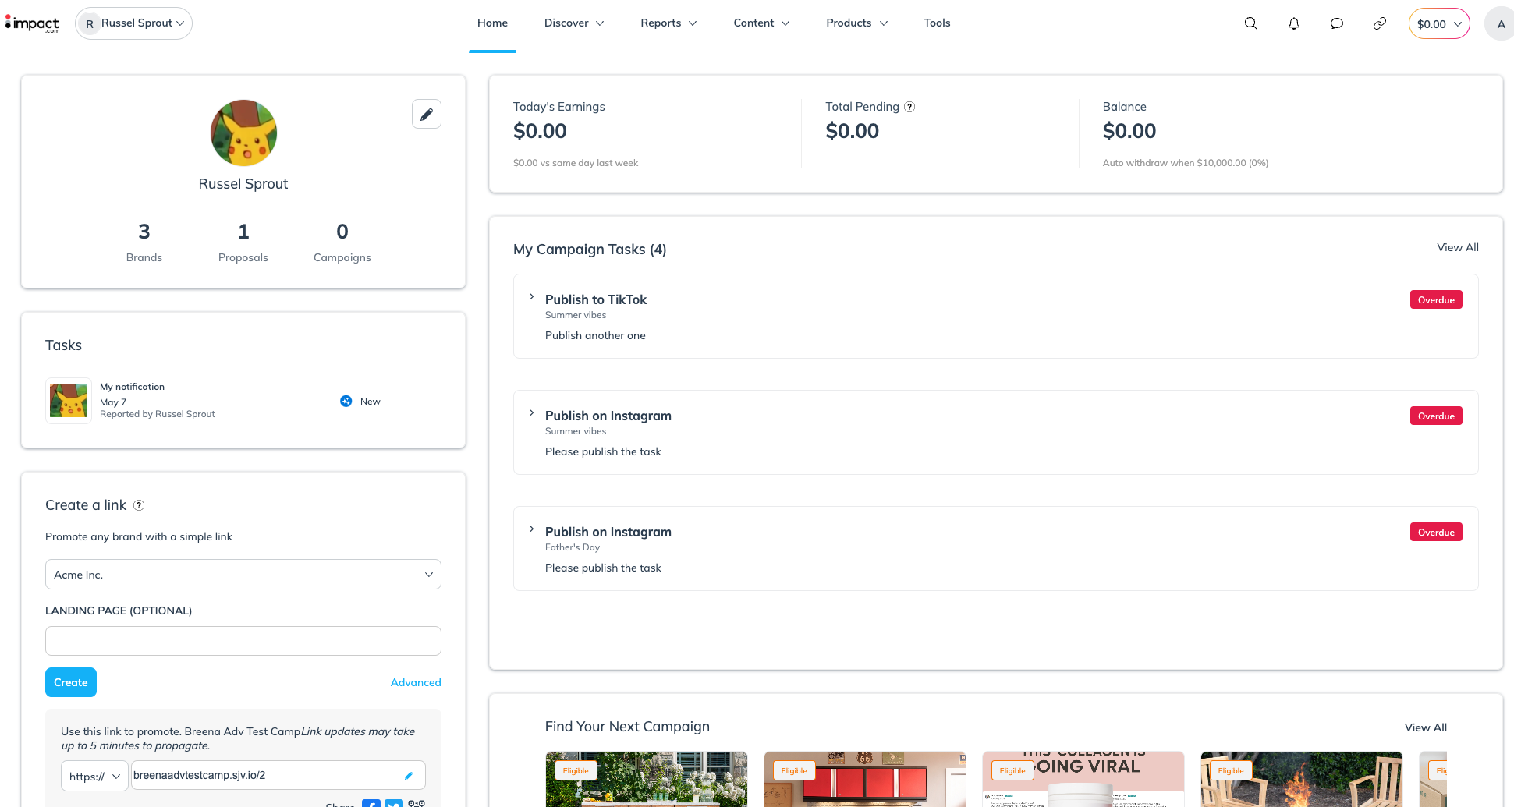The width and height of the screenshot is (1514, 807).
Task: Go to the Tools tab
Action: [x=937, y=23]
